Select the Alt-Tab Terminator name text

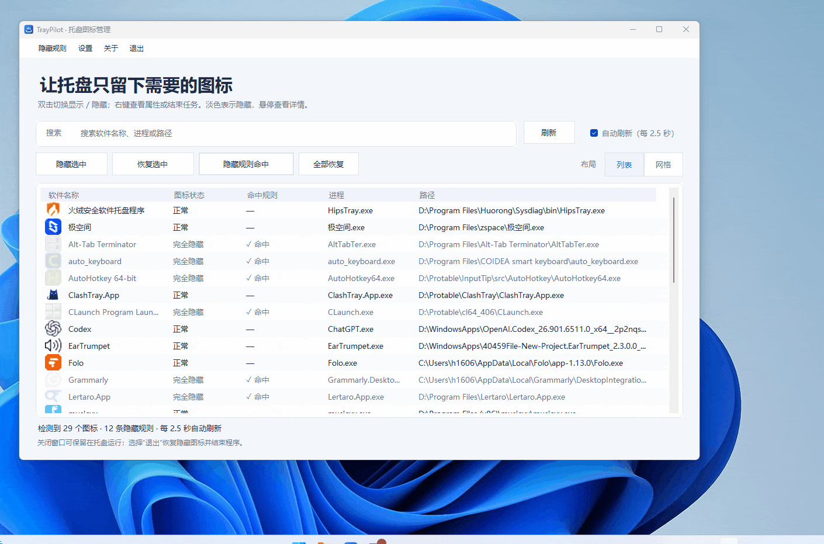tap(102, 244)
